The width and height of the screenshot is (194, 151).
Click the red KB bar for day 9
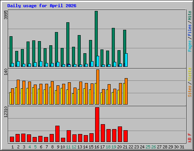pyautogui.click(x=57, y=134)
